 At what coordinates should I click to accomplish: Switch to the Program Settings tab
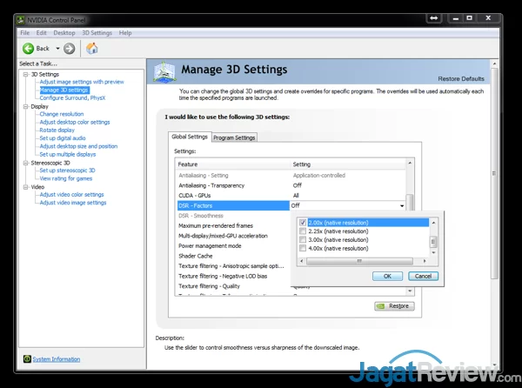(x=234, y=137)
